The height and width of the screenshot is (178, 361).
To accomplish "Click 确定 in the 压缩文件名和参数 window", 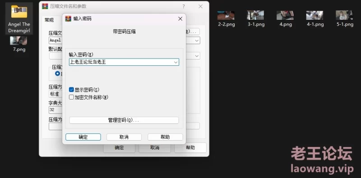I will [119, 148].
